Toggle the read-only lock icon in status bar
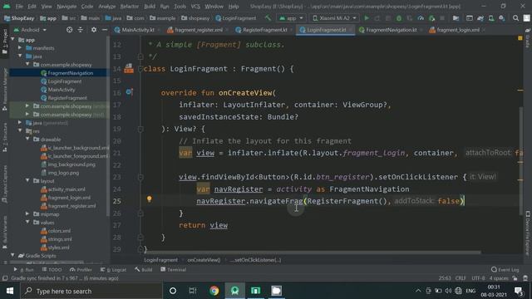The image size is (532, 299). point(515,278)
